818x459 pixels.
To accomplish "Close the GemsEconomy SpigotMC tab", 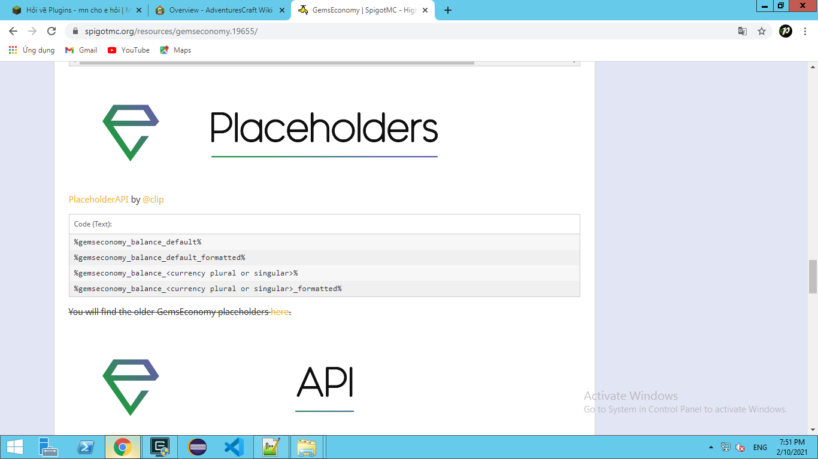I will pos(425,10).
